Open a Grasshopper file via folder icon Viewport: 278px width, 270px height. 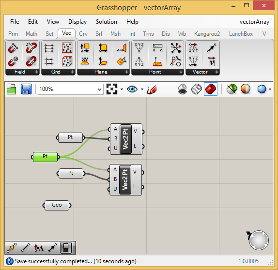pos(12,89)
